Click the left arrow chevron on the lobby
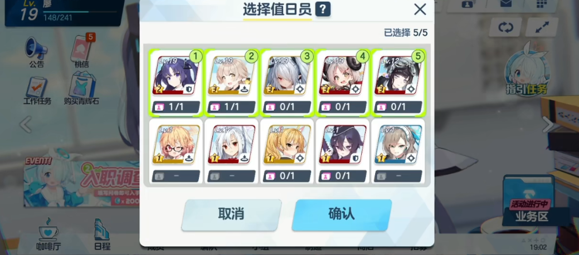This screenshot has width=579, height=255. [26, 124]
